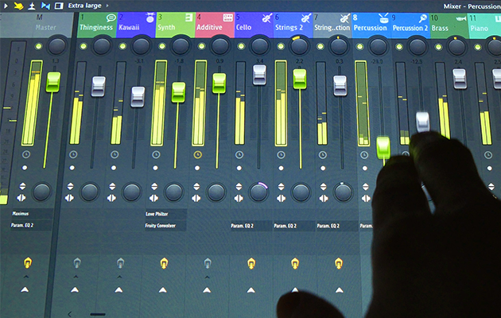
Task: Open the Maximus effect slot
Action: (x=21, y=213)
